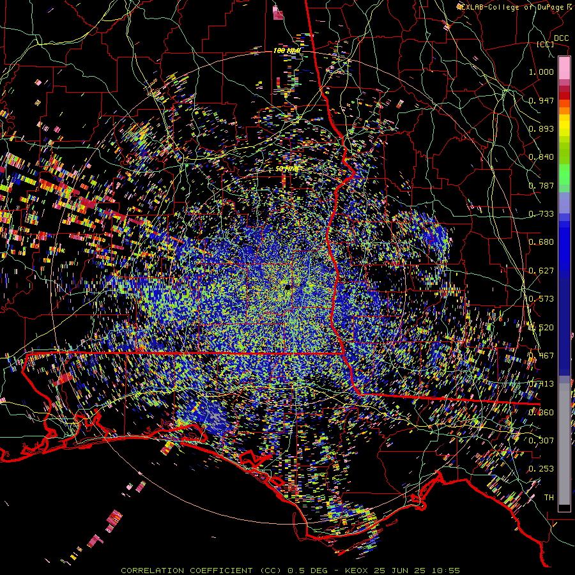Click the 0.680 color scale value
The image size is (575, 575).
[541, 242]
